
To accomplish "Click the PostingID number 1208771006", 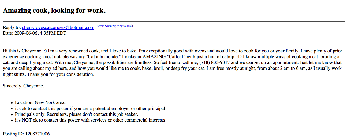I will pyautogui.click(x=37, y=134).
